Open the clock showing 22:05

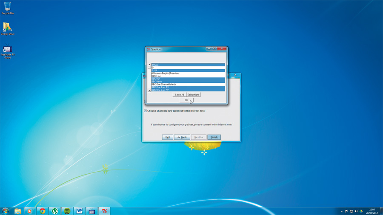click(x=372, y=211)
